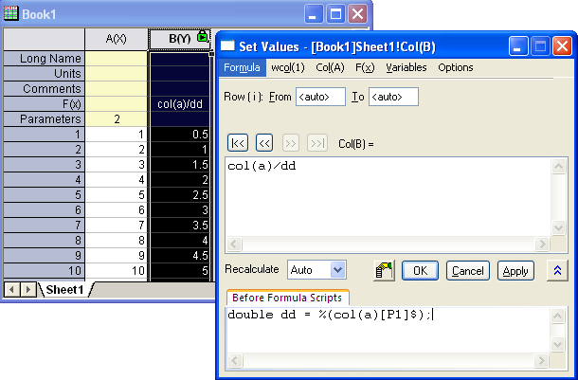
Task: Click the Book1 workbook icon in title bar
Action: [10, 13]
